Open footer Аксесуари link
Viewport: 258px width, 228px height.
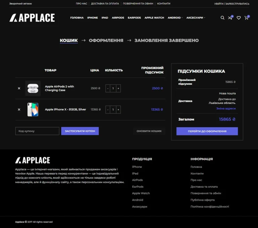click(139, 207)
